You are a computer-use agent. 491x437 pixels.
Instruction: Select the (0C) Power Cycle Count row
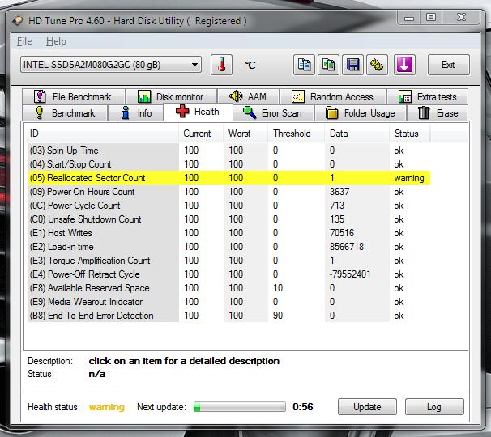tap(229, 206)
